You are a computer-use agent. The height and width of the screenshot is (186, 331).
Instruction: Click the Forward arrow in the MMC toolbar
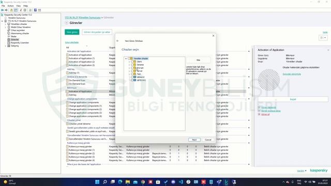[6, 10]
